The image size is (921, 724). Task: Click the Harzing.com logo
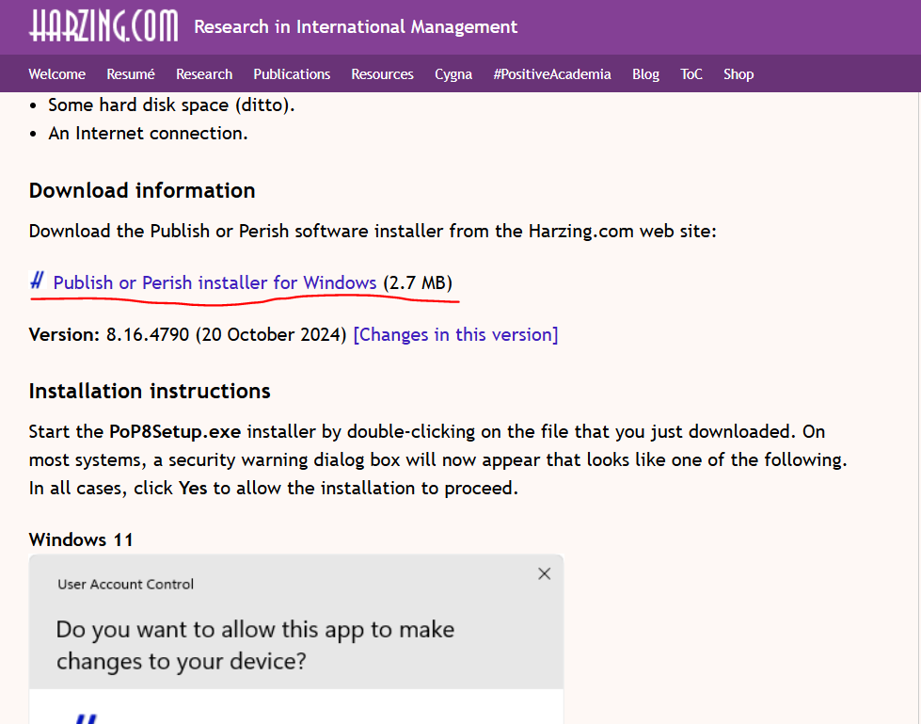(103, 25)
